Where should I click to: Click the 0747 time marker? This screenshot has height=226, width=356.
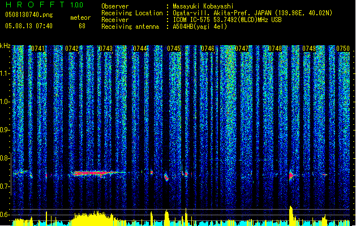(242, 49)
